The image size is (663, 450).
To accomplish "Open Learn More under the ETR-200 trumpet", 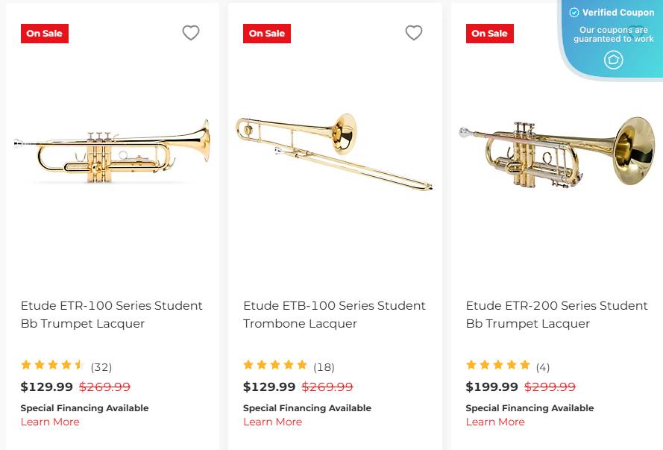I will click(x=494, y=422).
